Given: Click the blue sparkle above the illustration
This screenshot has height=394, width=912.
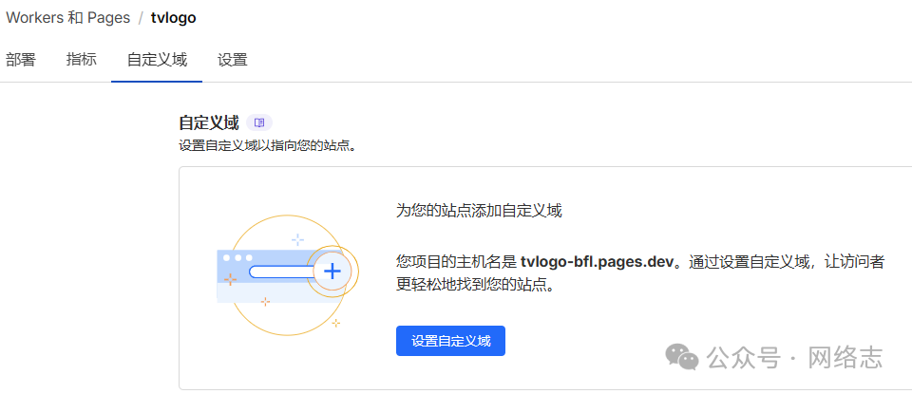Looking at the screenshot, I should pos(298,239).
